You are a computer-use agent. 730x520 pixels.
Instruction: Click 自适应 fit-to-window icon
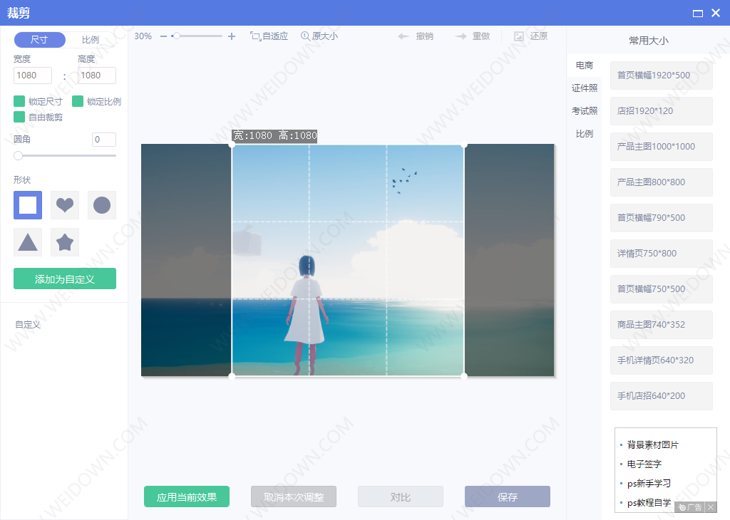[256, 36]
